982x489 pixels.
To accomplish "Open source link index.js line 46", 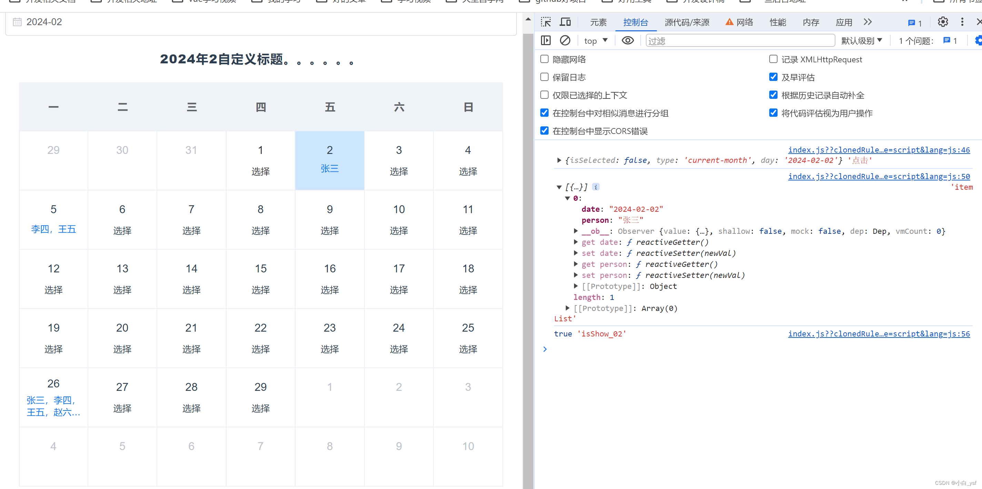I will click(x=879, y=150).
